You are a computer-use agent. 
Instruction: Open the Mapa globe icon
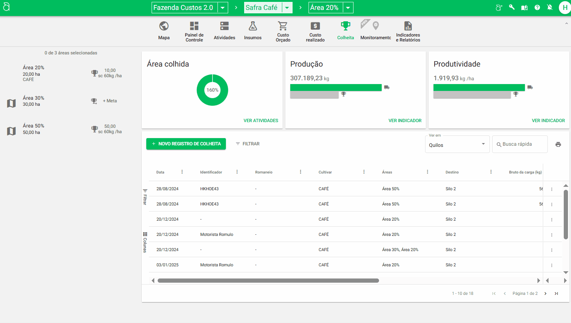coord(164,26)
